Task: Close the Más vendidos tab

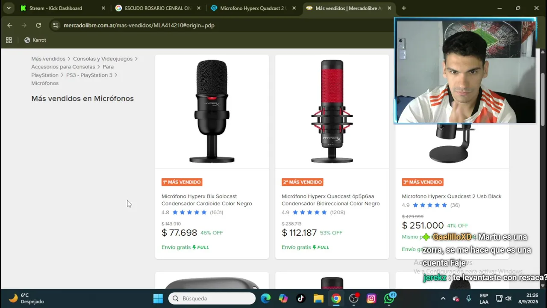Action: tap(389, 8)
